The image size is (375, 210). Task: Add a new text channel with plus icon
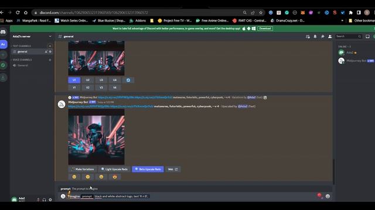tap(50, 46)
